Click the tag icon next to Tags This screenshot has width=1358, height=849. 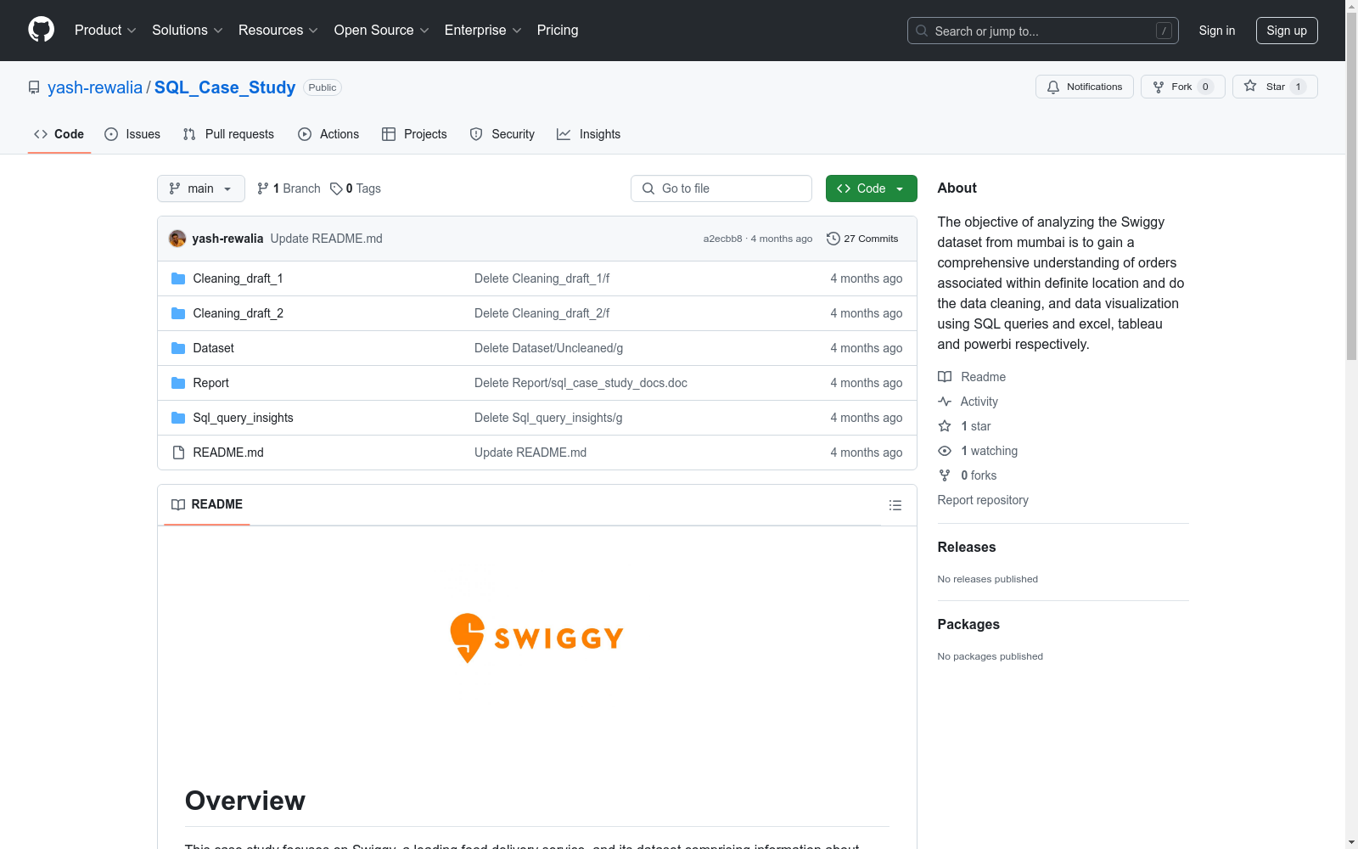point(336,188)
